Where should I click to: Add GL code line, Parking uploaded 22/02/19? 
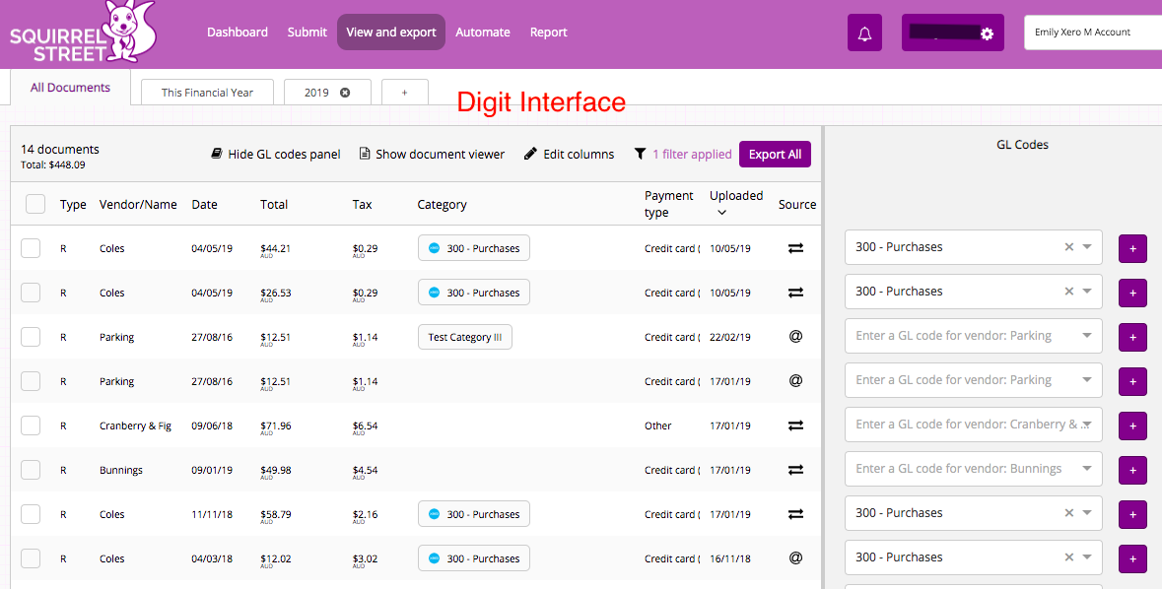(x=1132, y=337)
